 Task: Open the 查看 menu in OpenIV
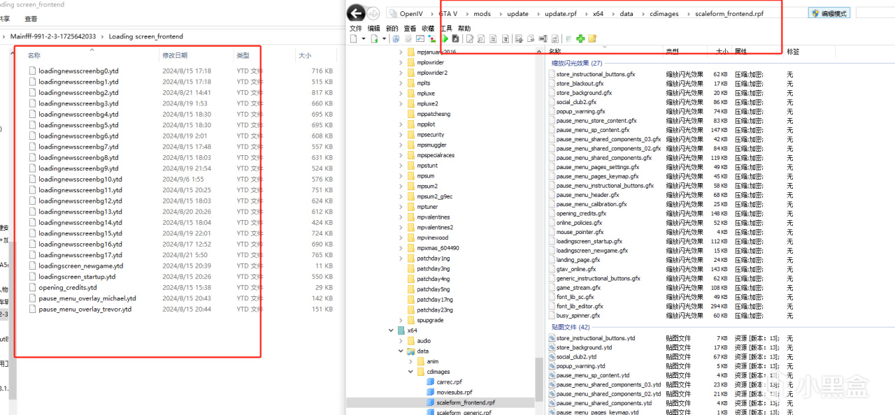410,29
